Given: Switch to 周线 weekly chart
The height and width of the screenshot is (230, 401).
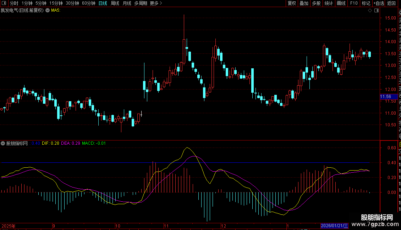Looking at the screenshot, I should (115, 3).
